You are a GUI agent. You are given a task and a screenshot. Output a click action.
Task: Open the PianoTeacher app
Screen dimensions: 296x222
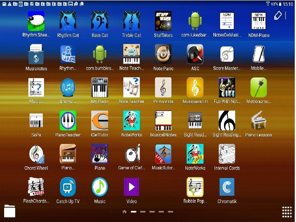coord(68,121)
